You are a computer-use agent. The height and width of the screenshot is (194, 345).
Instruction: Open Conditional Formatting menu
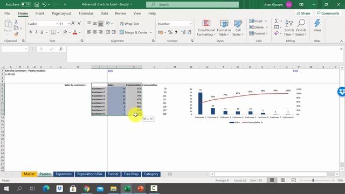point(206,28)
